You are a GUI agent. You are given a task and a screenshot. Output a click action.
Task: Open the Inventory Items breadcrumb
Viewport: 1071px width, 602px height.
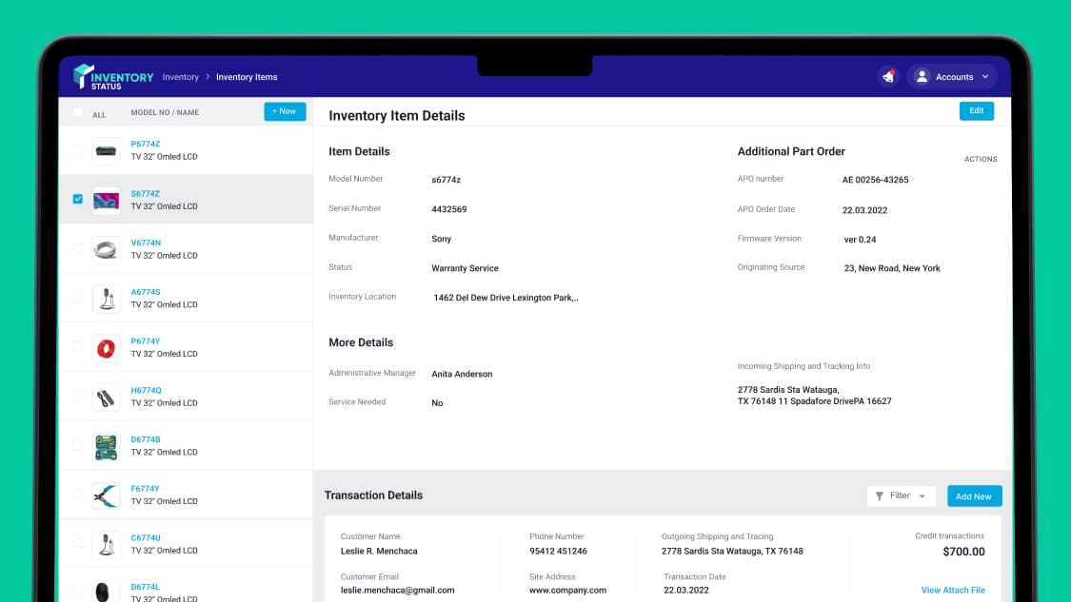click(247, 77)
